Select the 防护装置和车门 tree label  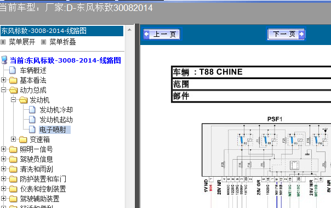click(43, 179)
